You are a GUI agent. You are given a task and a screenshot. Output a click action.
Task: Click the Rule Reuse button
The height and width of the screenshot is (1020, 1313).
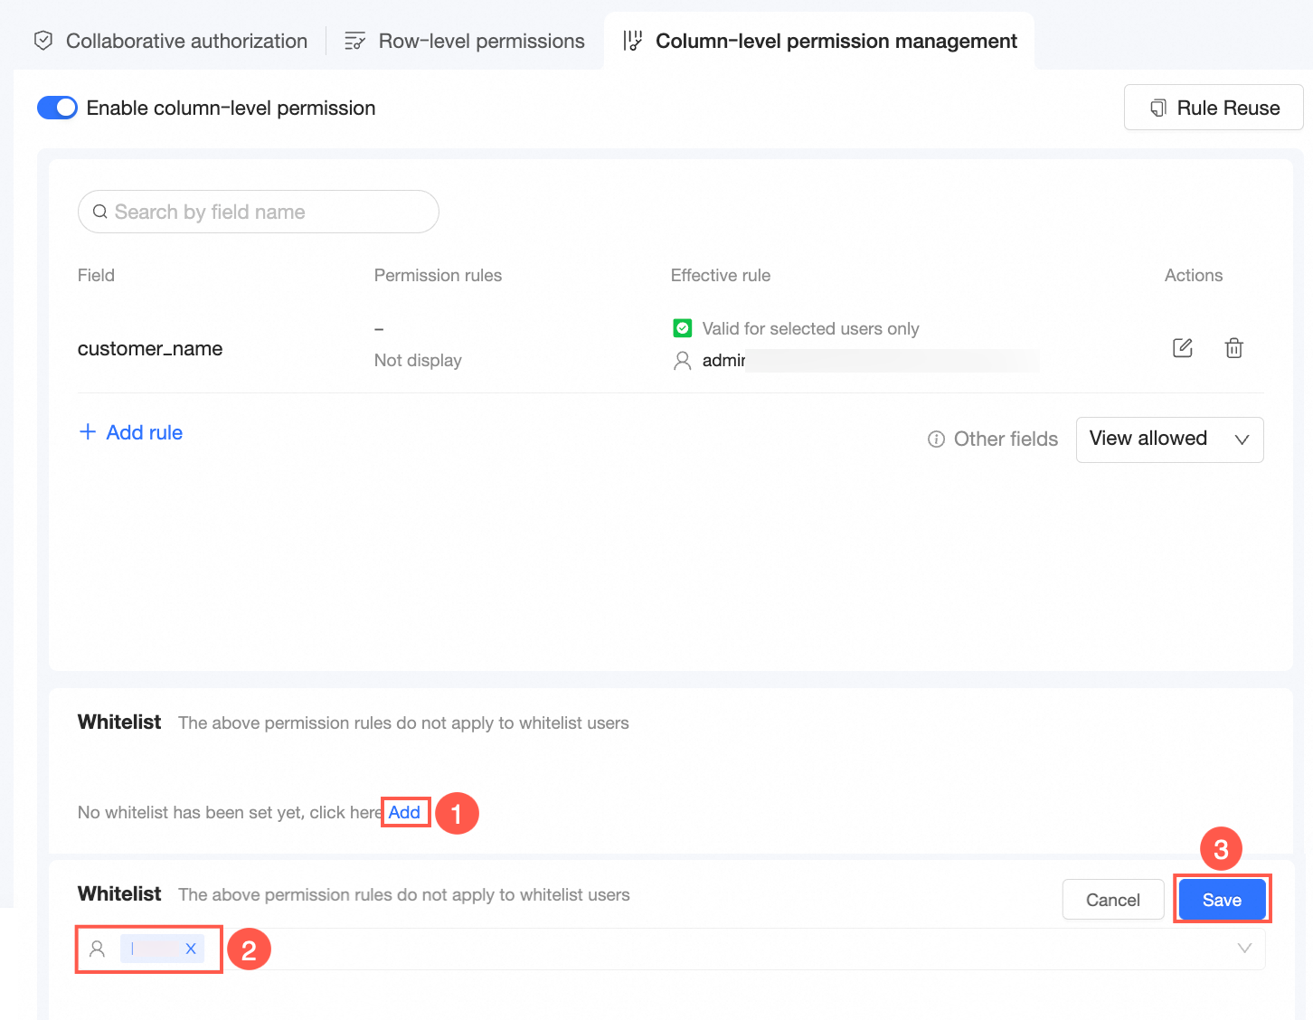point(1213,109)
